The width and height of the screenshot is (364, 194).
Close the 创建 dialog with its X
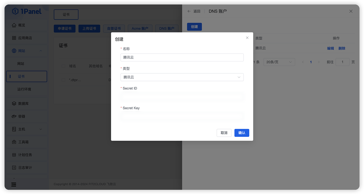[247, 38]
